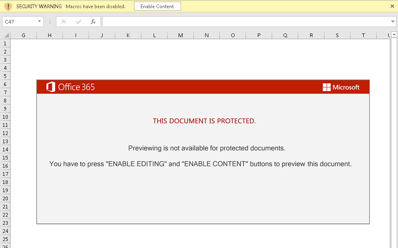This screenshot has height=248, width=398.
Task: Click the vertical scrollbar up arrow
Action: click(x=394, y=34)
